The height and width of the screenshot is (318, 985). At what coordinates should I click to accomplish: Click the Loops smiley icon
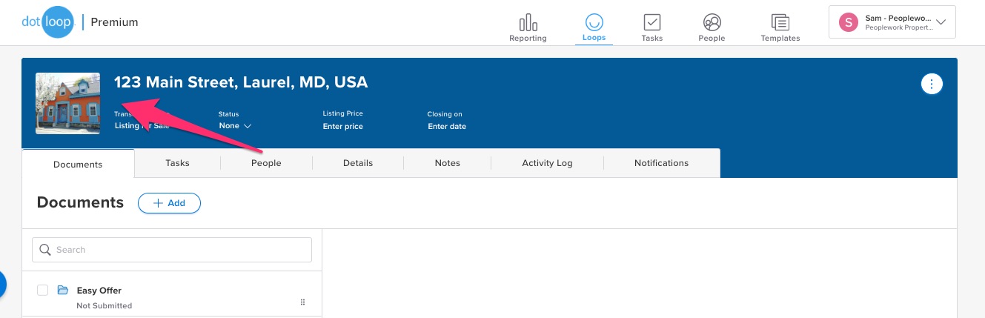[593, 22]
